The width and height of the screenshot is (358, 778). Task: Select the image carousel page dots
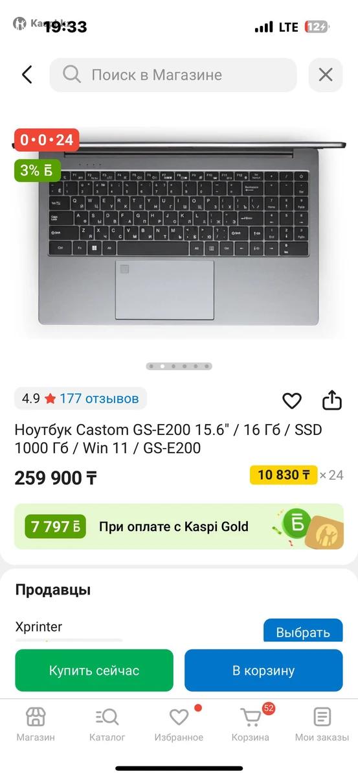pyautogui.click(x=179, y=366)
